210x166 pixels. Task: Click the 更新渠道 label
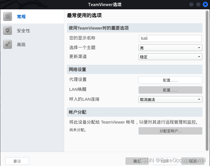pos(78,57)
